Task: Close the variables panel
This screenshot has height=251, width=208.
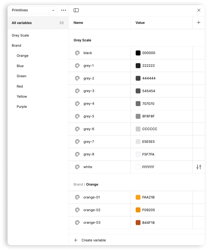Action: (x=199, y=10)
